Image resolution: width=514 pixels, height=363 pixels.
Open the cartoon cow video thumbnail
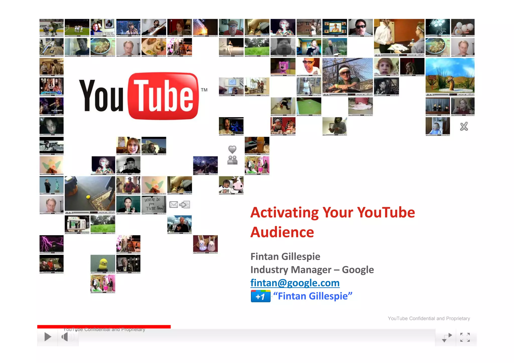click(231, 185)
